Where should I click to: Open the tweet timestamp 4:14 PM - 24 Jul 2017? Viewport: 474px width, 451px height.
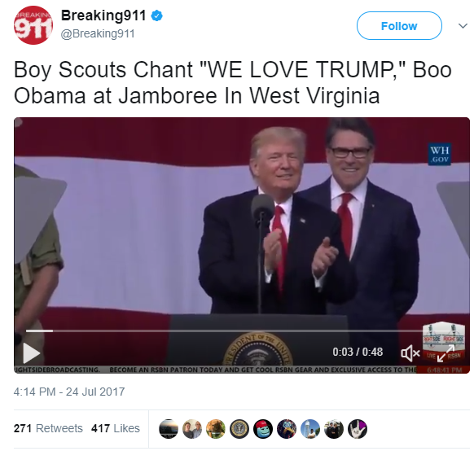tap(69, 392)
